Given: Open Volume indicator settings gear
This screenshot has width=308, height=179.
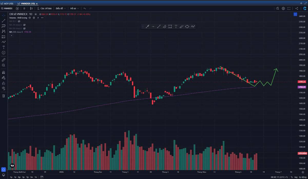Looking at the screenshot, I should click(x=34, y=18).
